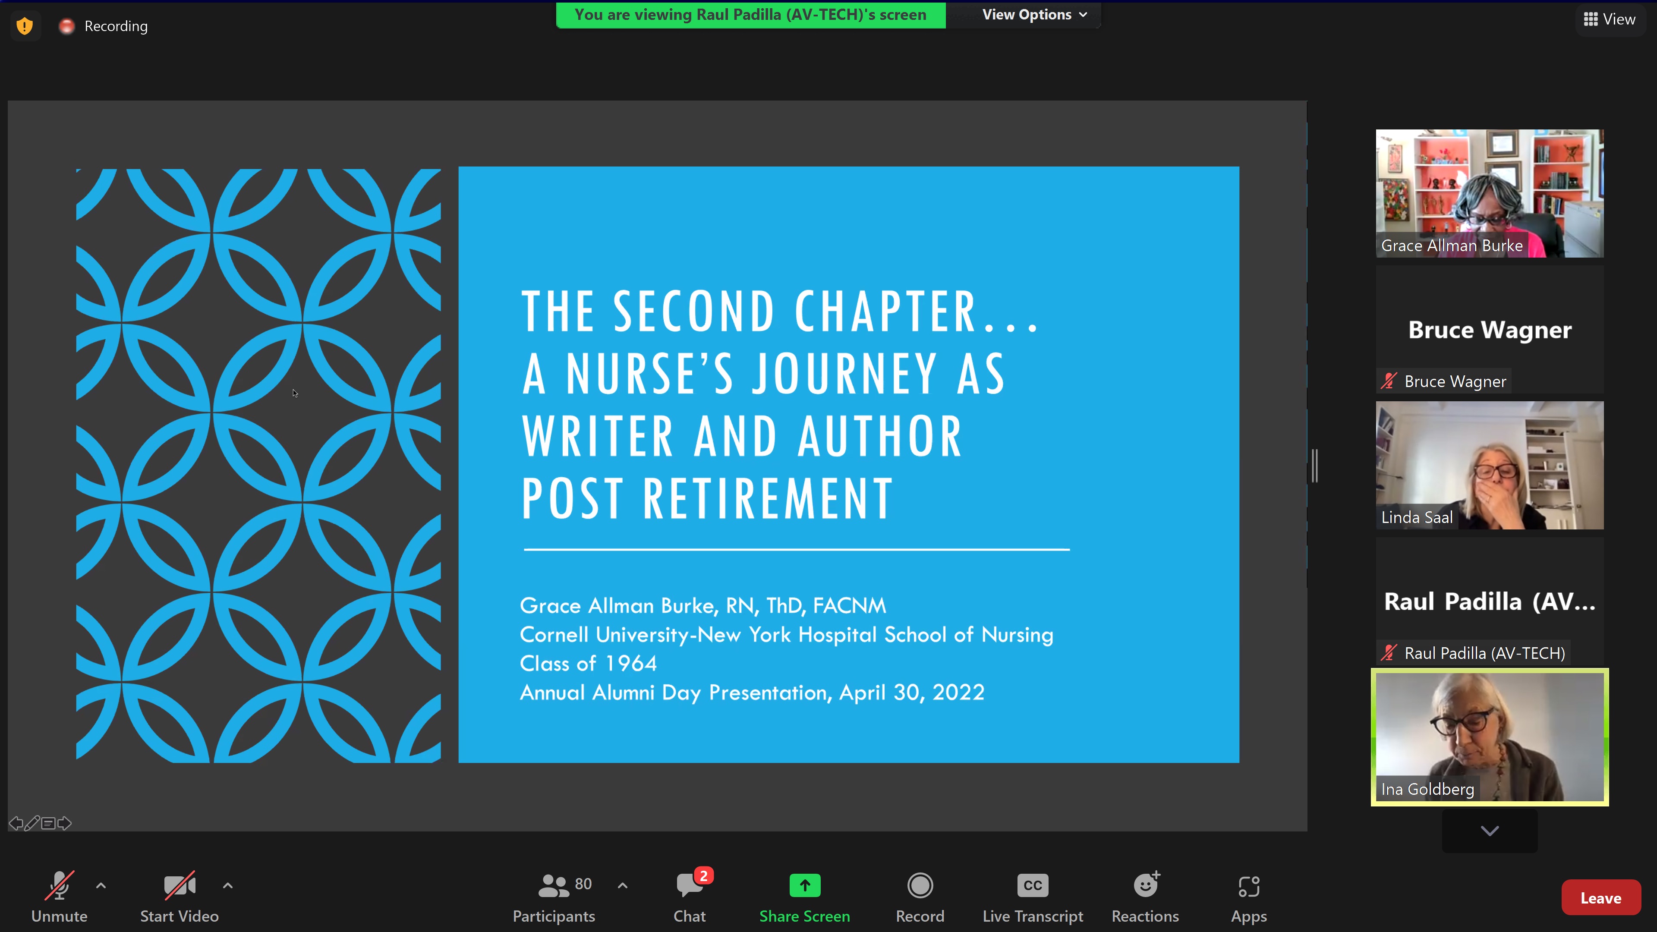Expand video options arrow beside Start Video

click(228, 886)
